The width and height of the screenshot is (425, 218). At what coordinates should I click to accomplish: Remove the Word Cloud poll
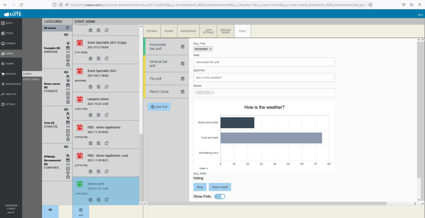click(183, 91)
